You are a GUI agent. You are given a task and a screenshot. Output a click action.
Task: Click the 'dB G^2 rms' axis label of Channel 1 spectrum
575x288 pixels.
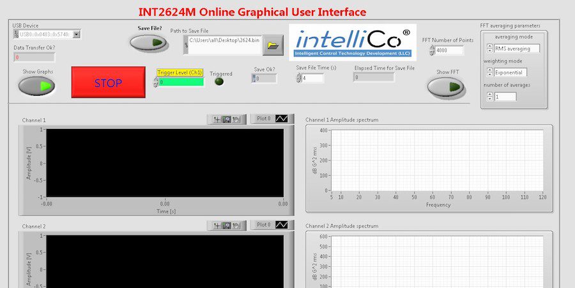point(314,160)
